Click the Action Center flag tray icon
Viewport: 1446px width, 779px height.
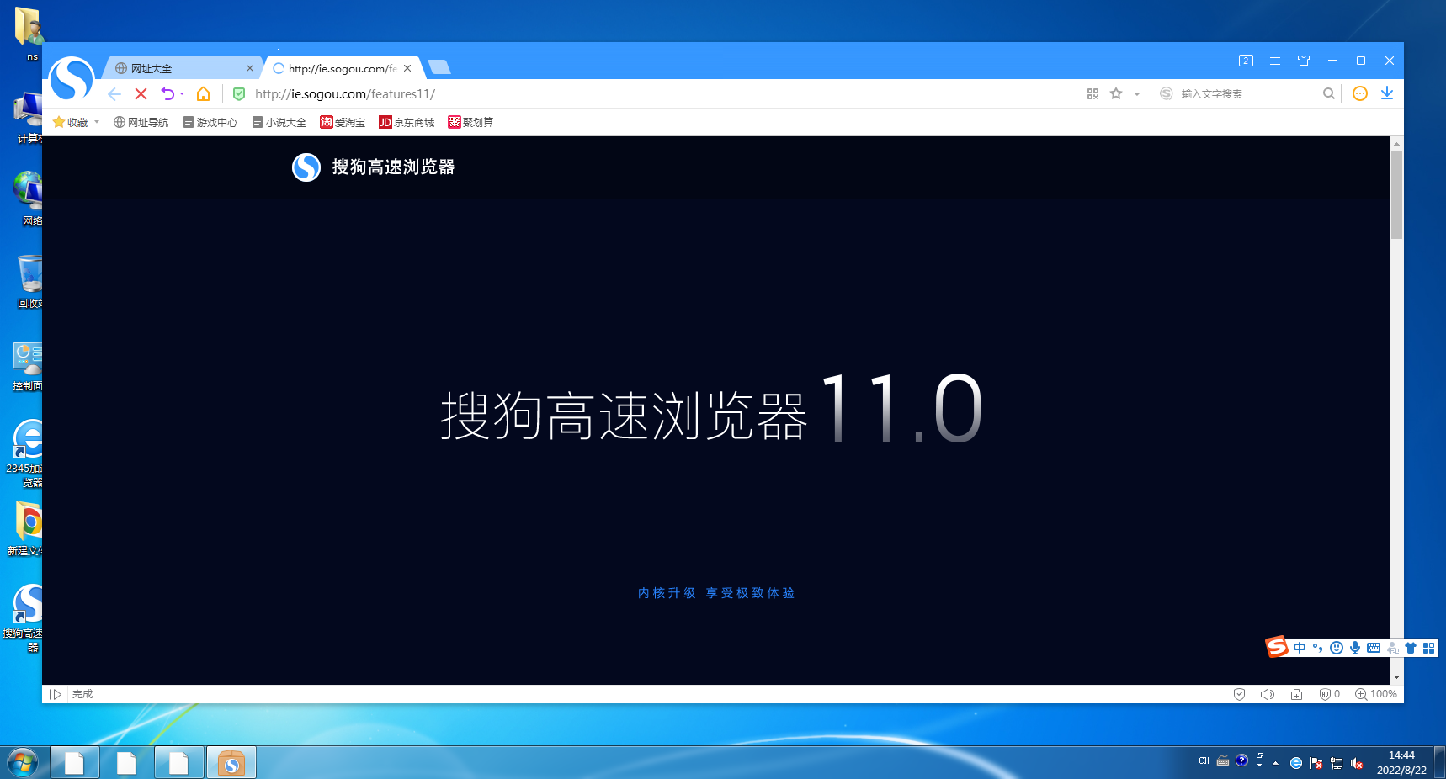tap(1316, 763)
